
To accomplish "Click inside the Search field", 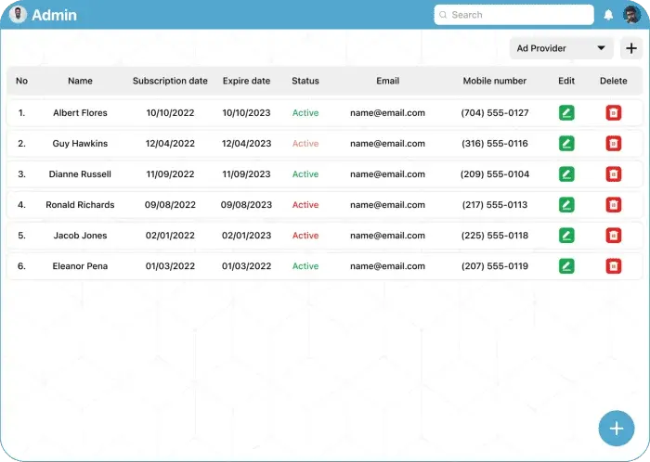I will pyautogui.click(x=514, y=15).
